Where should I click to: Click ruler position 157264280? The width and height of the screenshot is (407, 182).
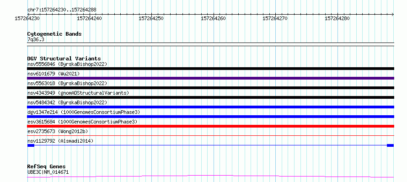(337, 18)
